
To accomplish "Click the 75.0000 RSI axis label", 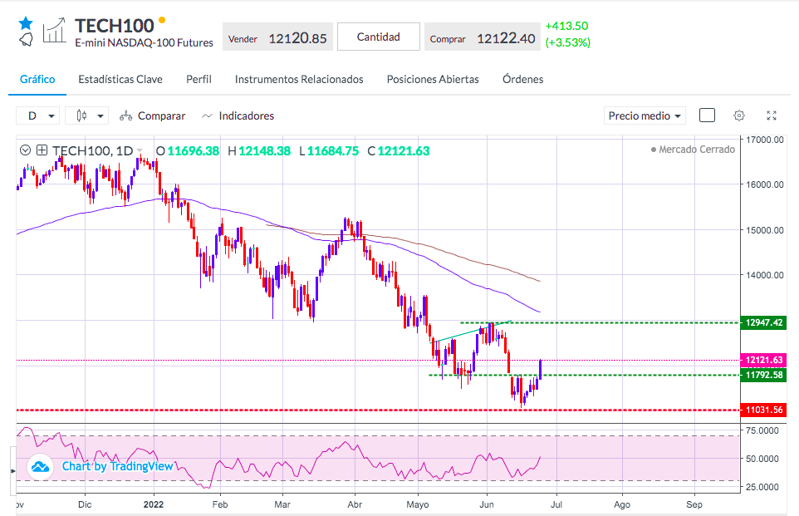I will click(762, 431).
